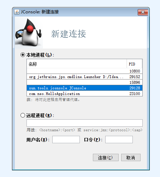This screenshot has height=177, width=160.
Task: Click the 取消 cancel button
Action: (x=131, y=157)
